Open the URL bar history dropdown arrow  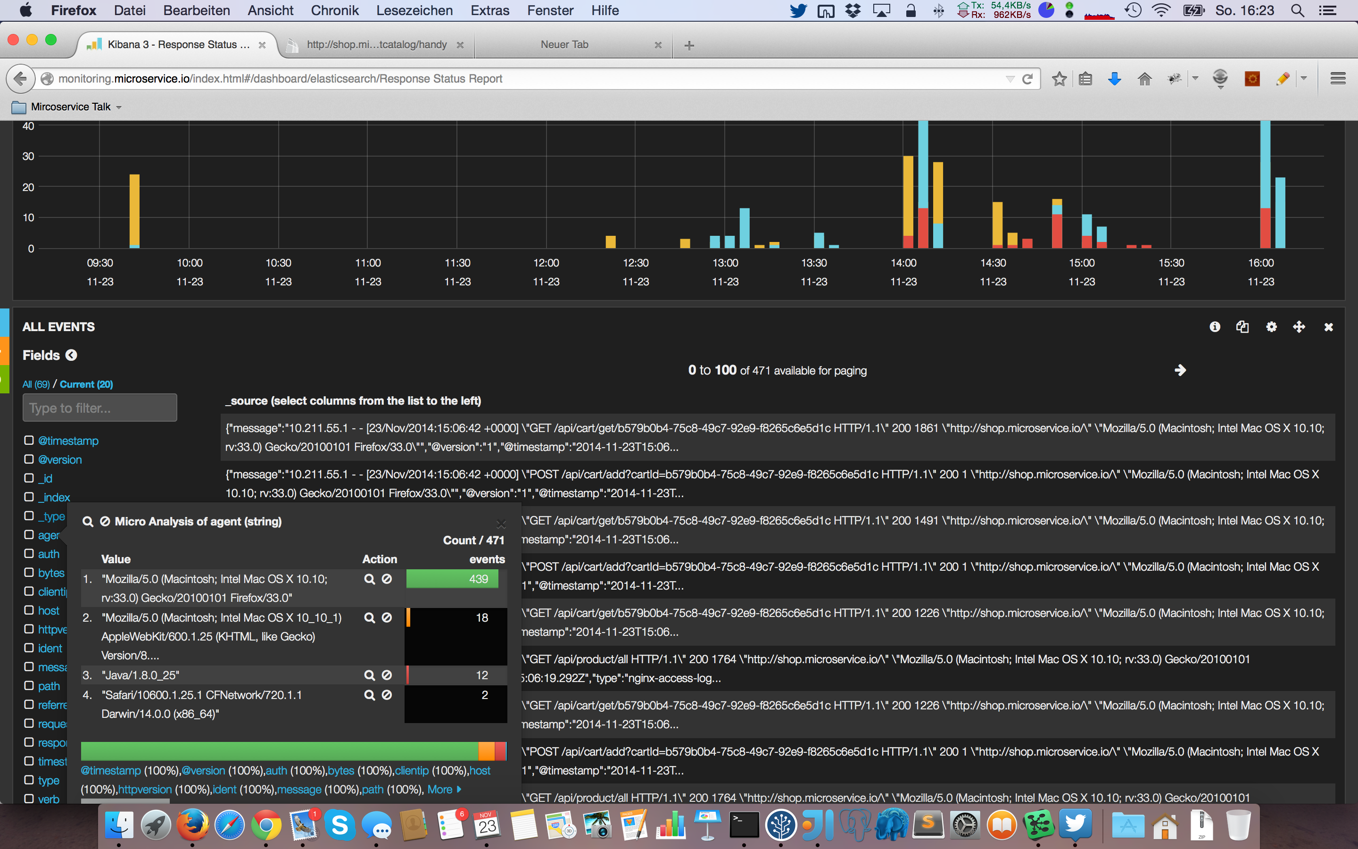(1010, 79)
